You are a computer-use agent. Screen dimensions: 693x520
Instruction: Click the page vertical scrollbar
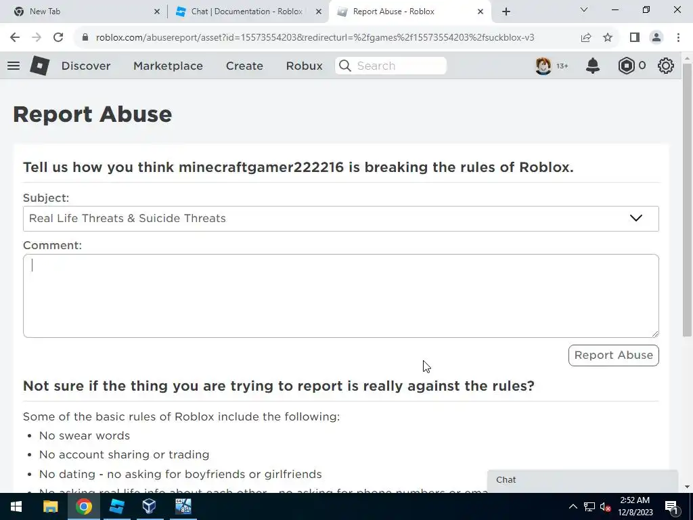pyautogui.click(x=687, y=200)
